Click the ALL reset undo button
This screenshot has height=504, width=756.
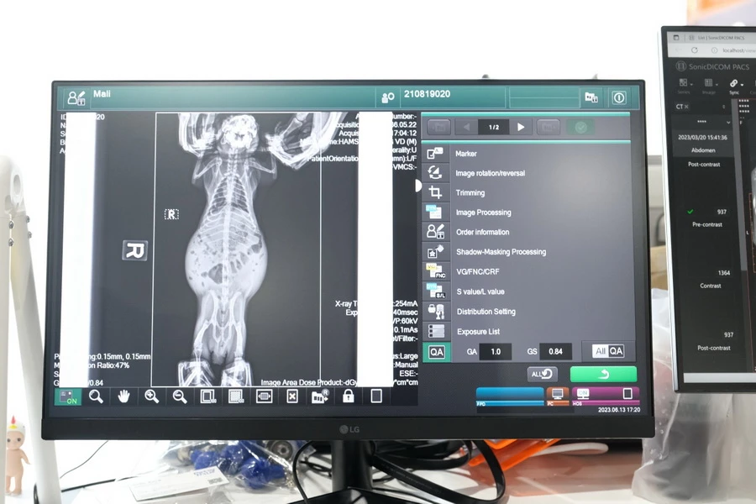(543, 374)
